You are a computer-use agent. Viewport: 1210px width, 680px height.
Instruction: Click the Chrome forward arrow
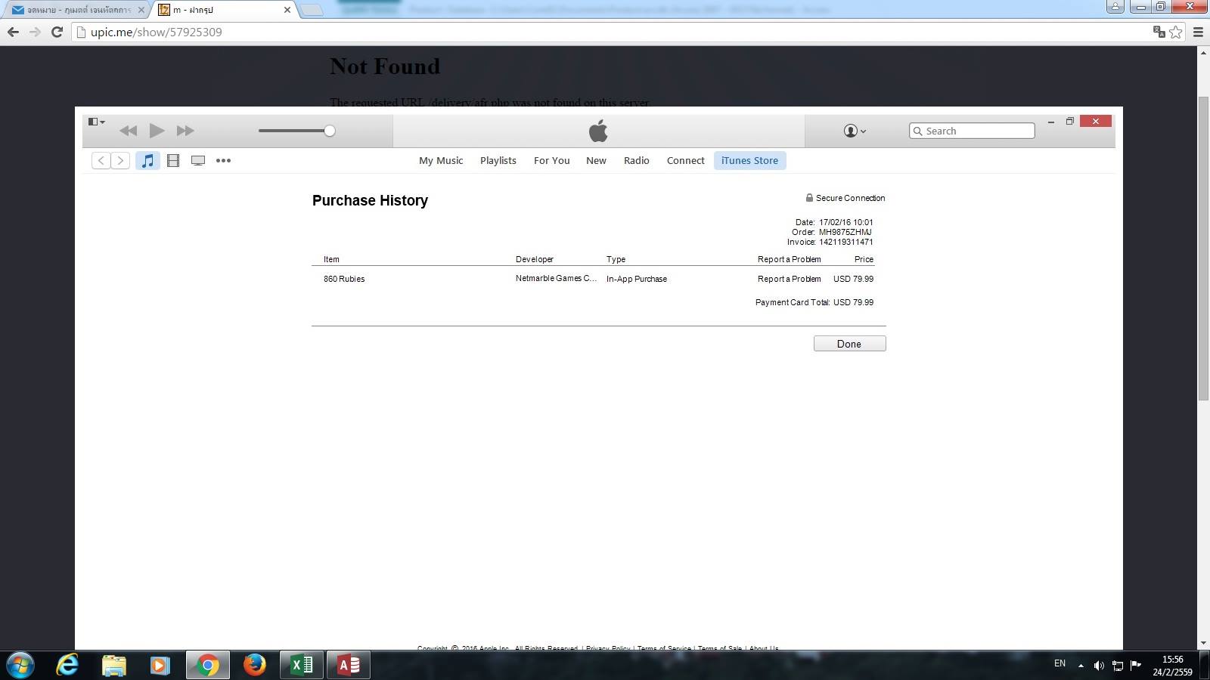(35, 32)
